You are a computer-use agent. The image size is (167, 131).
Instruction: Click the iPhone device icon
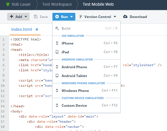(x=57, y=43)
